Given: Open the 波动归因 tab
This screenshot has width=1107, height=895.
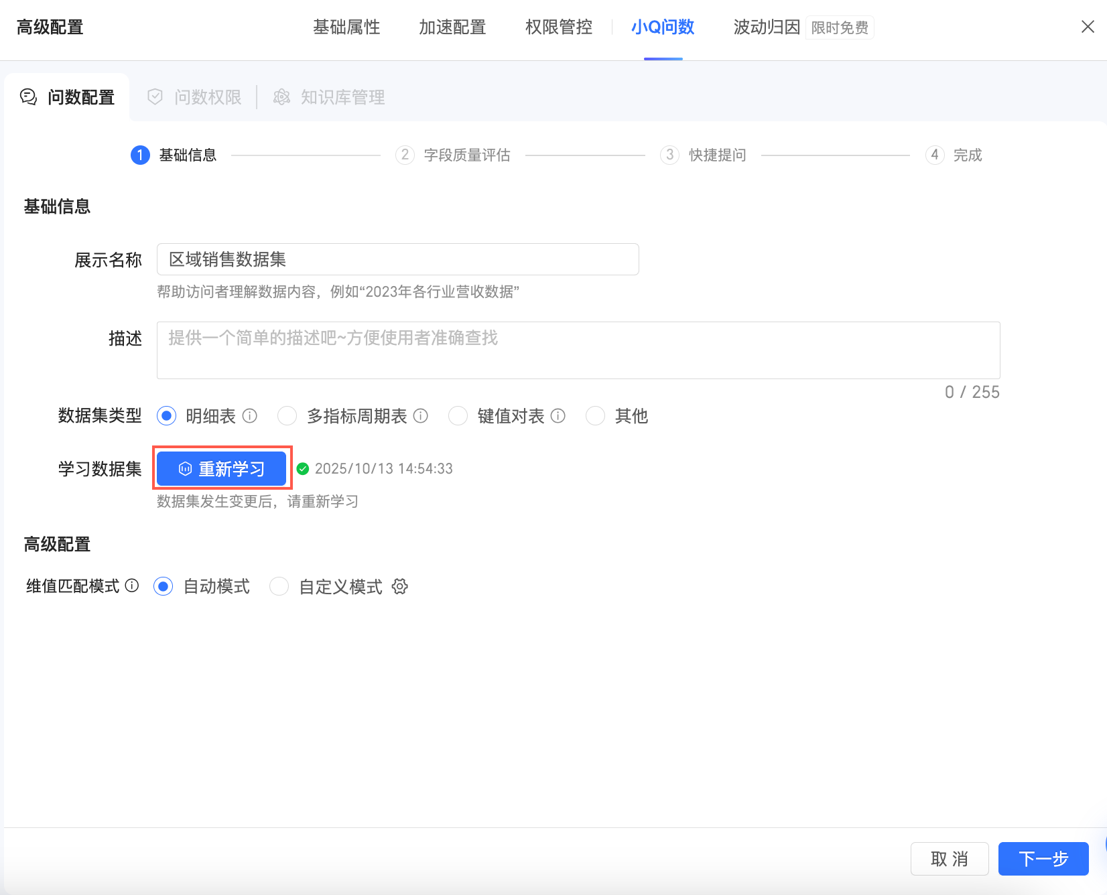Looking at the screenshot, I should click(767, 27).
